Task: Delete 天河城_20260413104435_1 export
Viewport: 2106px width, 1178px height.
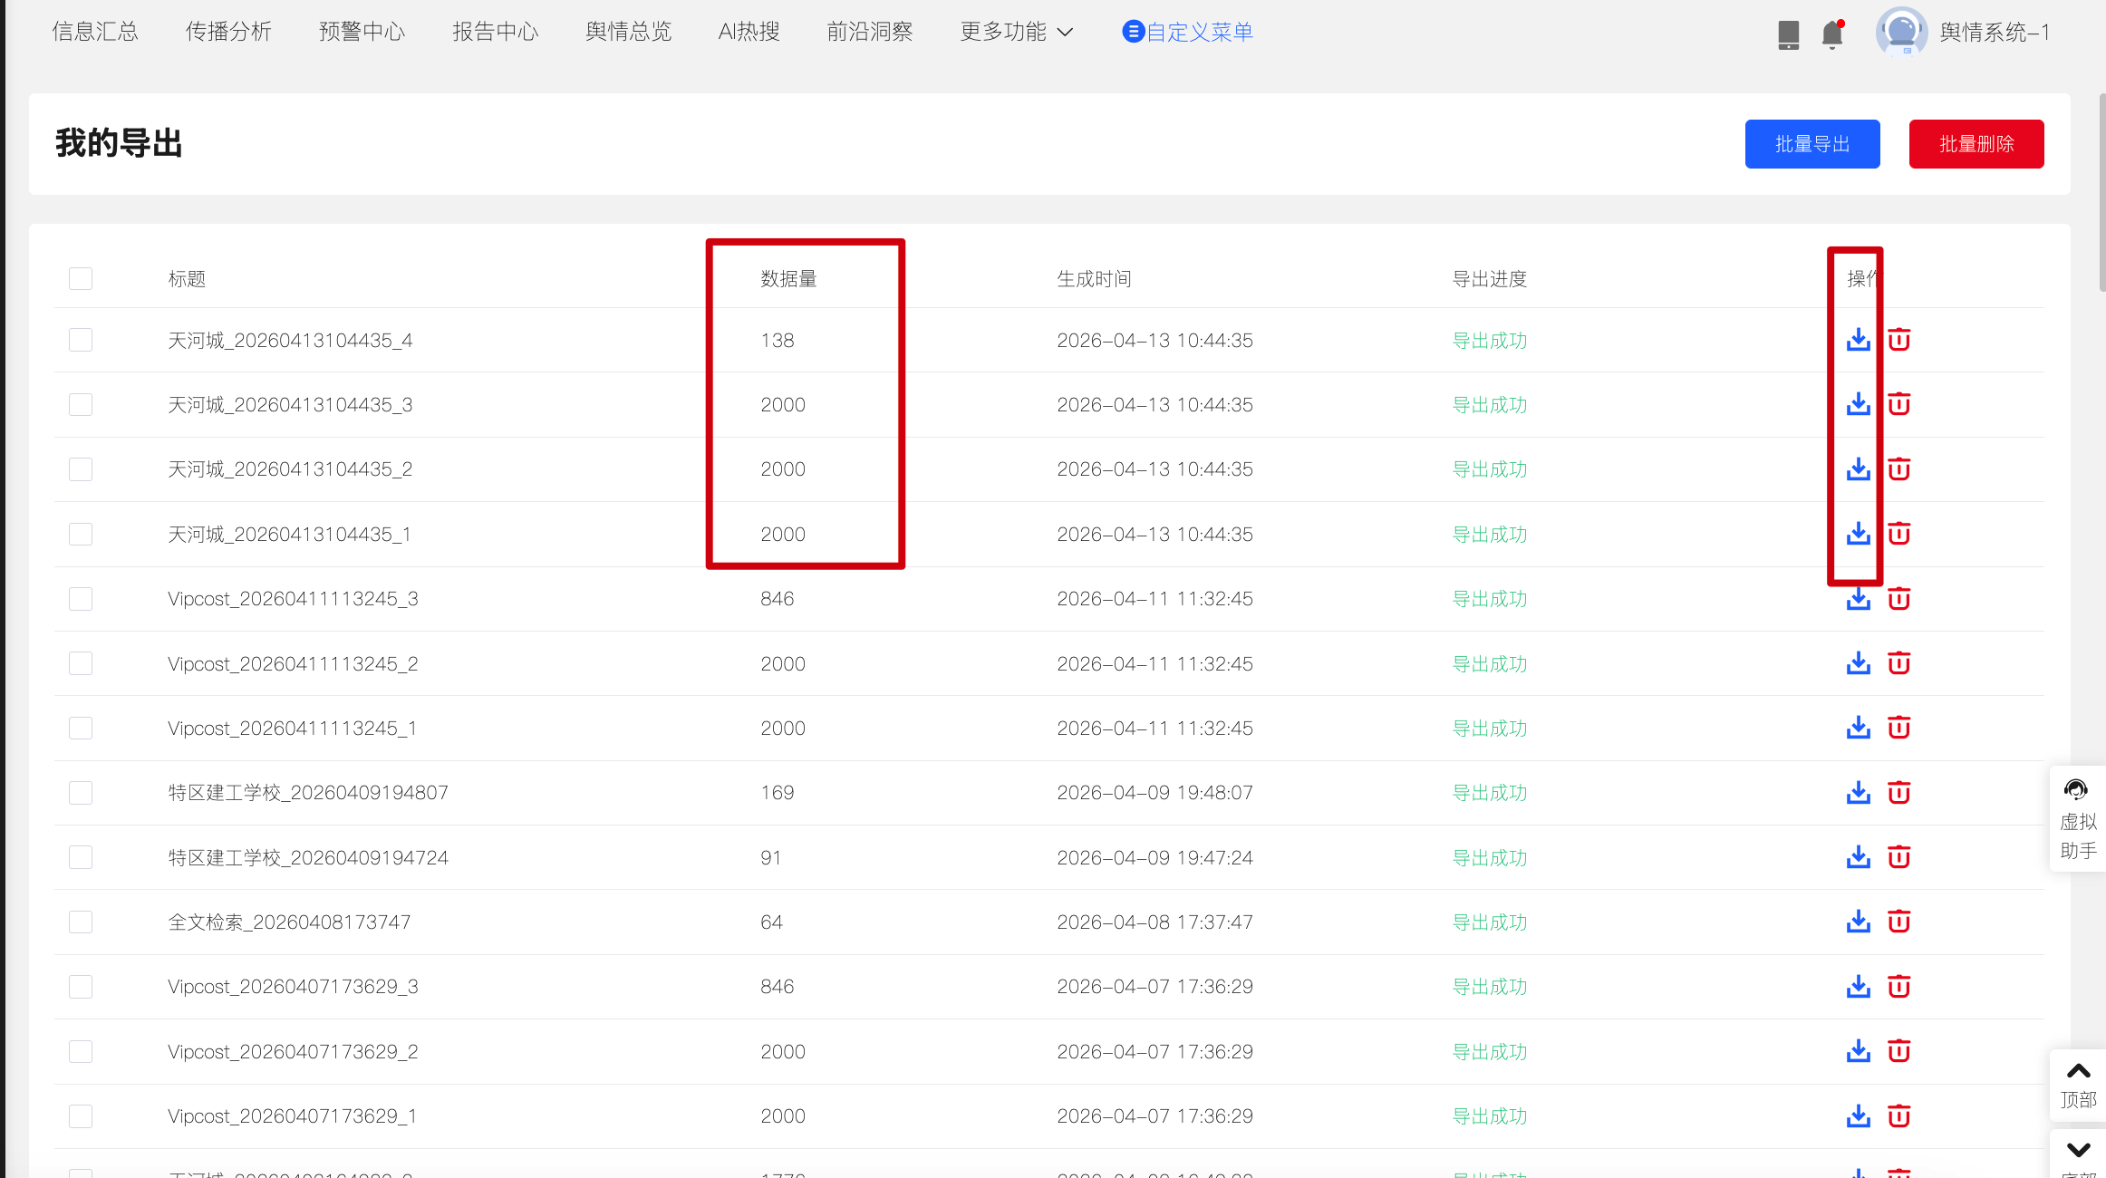Action: 1898,534
